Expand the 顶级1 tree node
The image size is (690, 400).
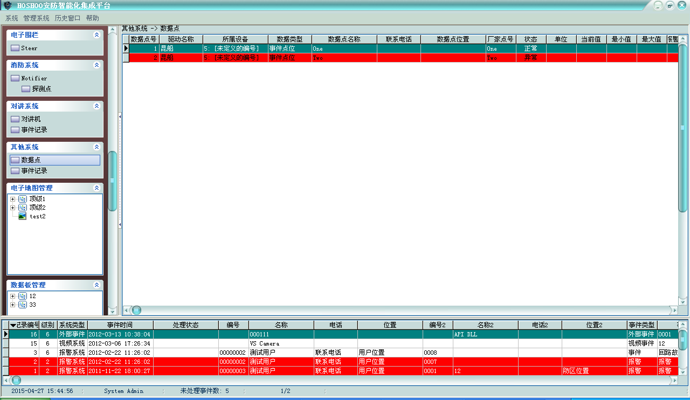[x=12, y=199]
